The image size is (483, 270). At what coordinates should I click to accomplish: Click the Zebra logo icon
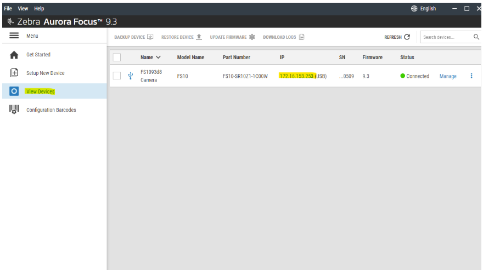(10, 21)
